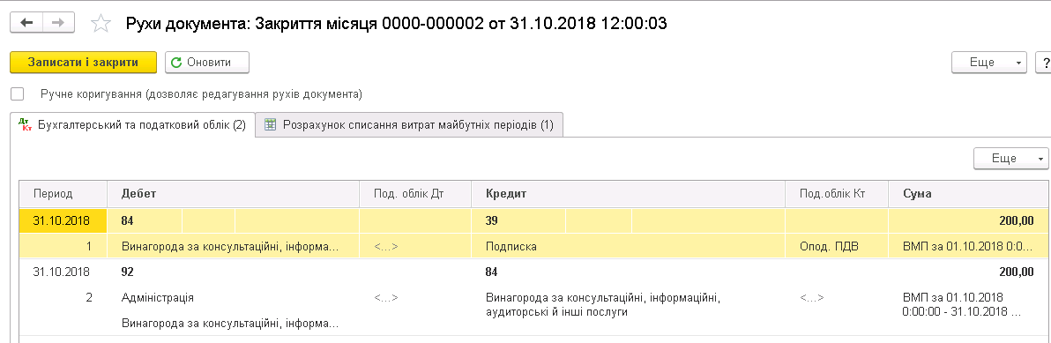The height and width of the screenshot is (343, 1051).
Task: Click the Оновити button
Action: tap(207, 63)
